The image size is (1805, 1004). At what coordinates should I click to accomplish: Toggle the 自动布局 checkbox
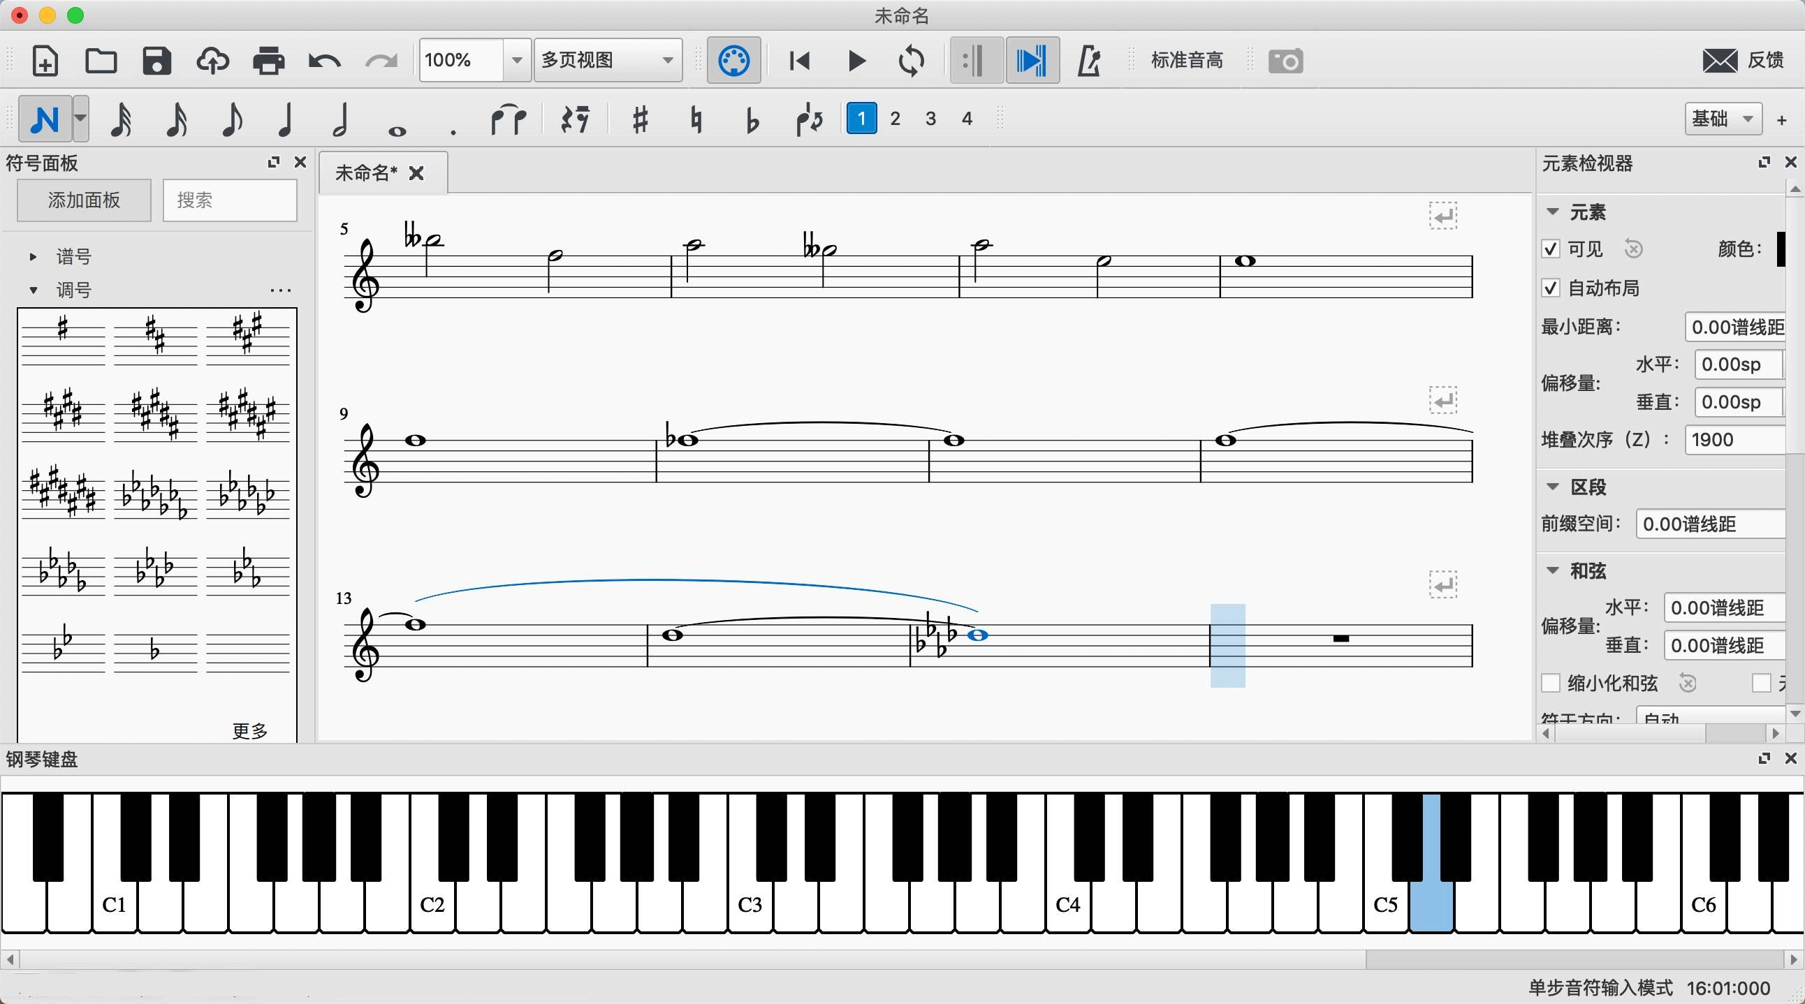[1550, 288]
